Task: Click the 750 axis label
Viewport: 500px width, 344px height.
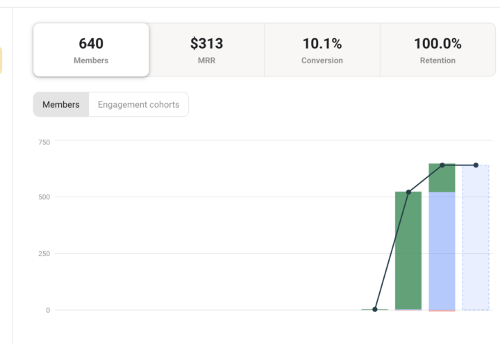Action: (44, 142)
